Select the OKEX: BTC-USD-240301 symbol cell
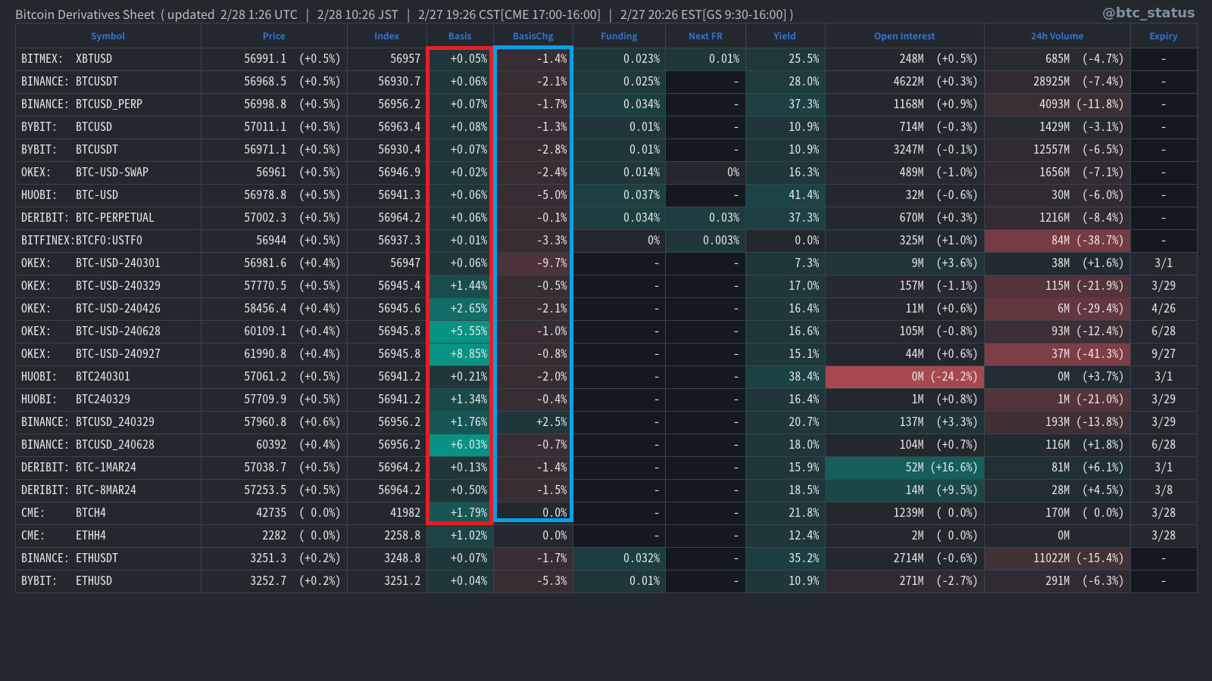Screen dimensions: 1212x681 click(x=108, y=263)
